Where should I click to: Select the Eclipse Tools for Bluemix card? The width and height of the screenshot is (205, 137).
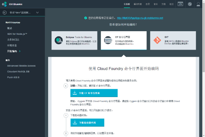pos(74,40)
